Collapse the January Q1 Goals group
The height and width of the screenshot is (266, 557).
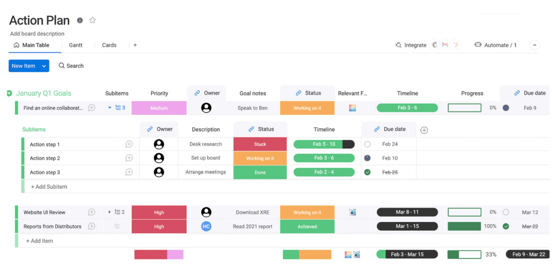point(10,94)
